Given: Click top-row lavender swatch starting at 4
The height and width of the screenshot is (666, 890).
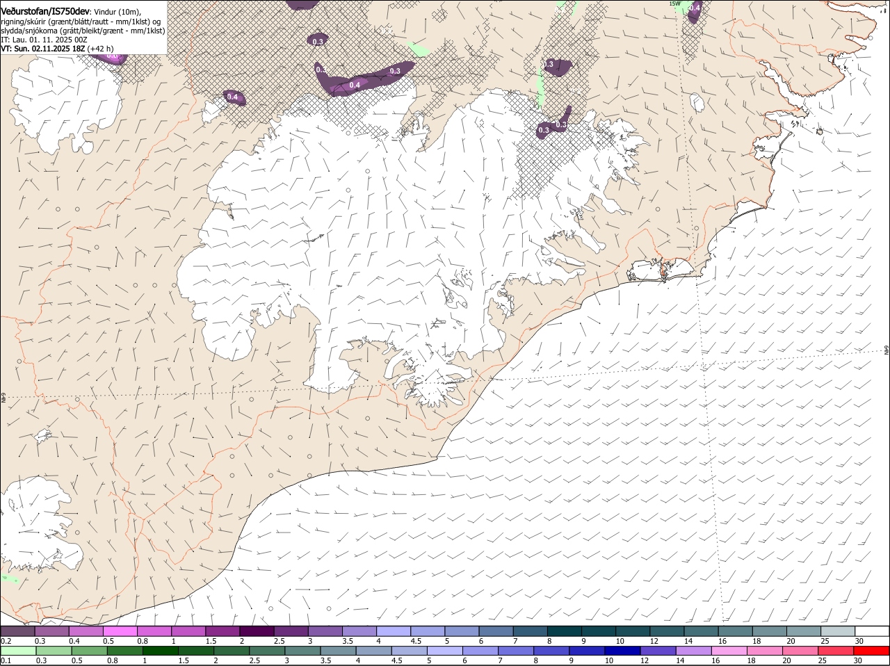Looking at the screenshot, I should tap(394, 631).
